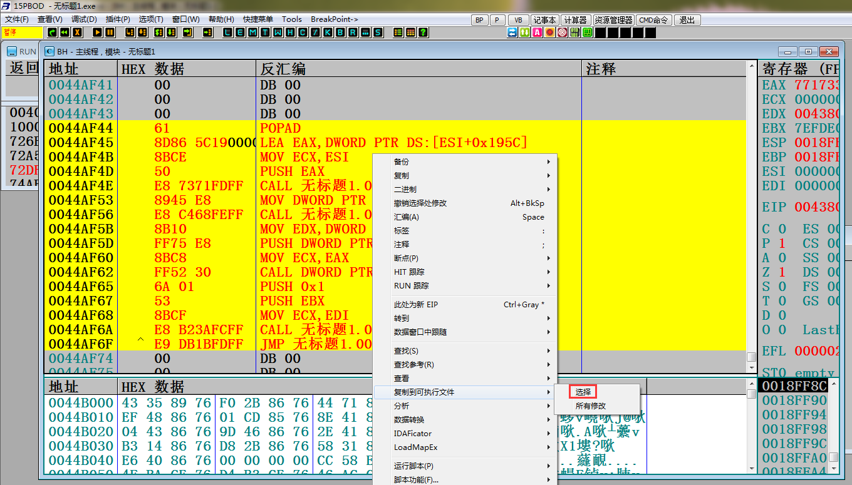Click the Execute till return icon
Viewport: 852px width, 485px height.
point(188,32)
